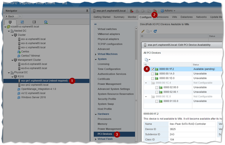Collapse vcsa65-a.vsphere65.local tree node
The height and width of the screenshot is (145, 225).
[x=5, y=27]
